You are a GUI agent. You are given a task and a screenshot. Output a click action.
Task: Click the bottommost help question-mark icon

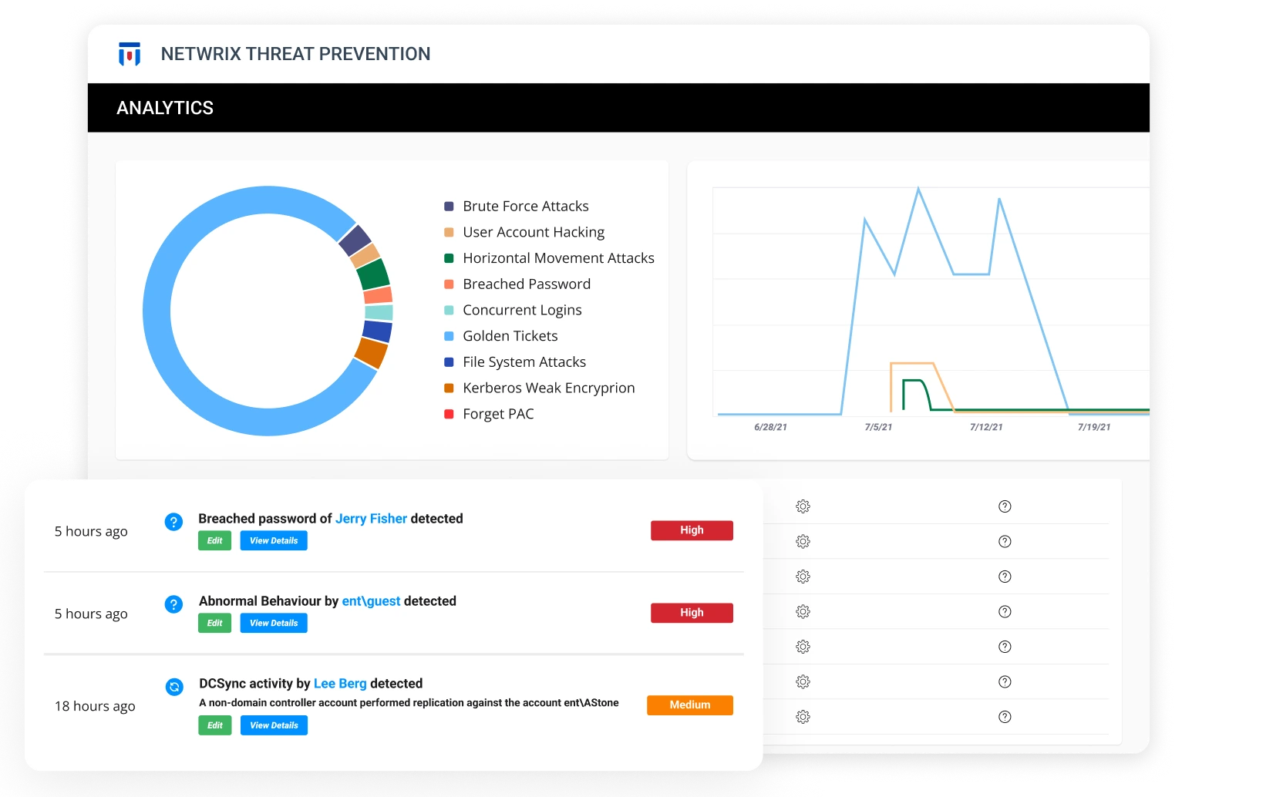point(1005,717)
